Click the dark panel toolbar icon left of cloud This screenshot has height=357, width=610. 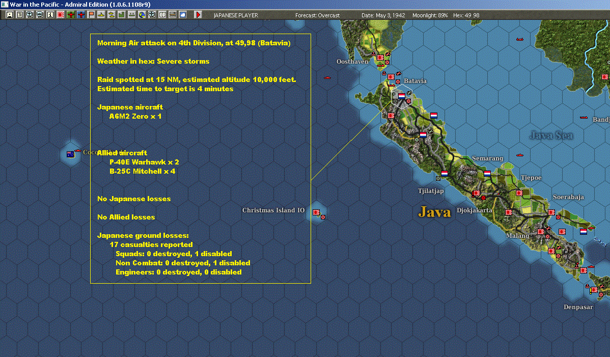click(172, 15)
